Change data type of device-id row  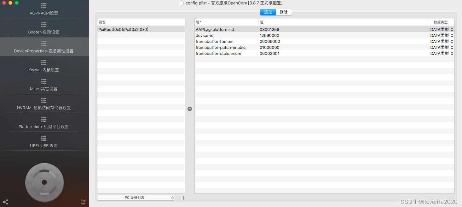point(442,35)
